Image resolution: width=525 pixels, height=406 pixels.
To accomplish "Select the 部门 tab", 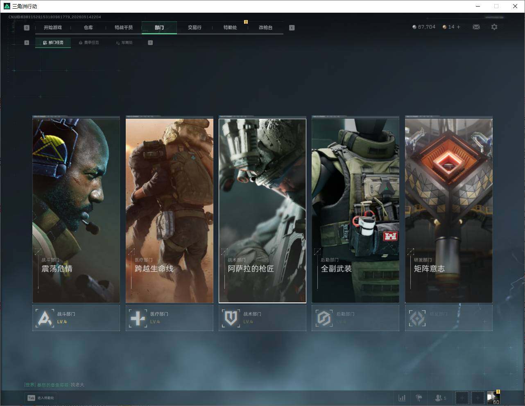I will click(x=159, y=27).
